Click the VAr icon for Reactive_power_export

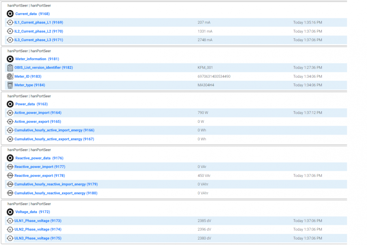10,176
